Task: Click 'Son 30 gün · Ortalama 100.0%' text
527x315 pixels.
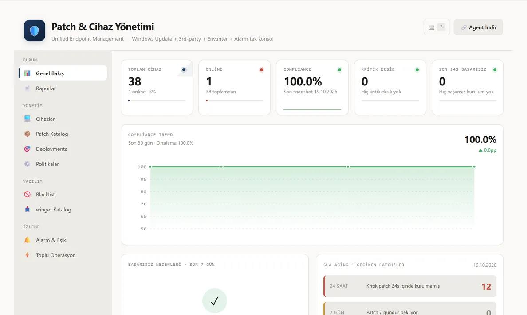Action: [x=161, y=143]
